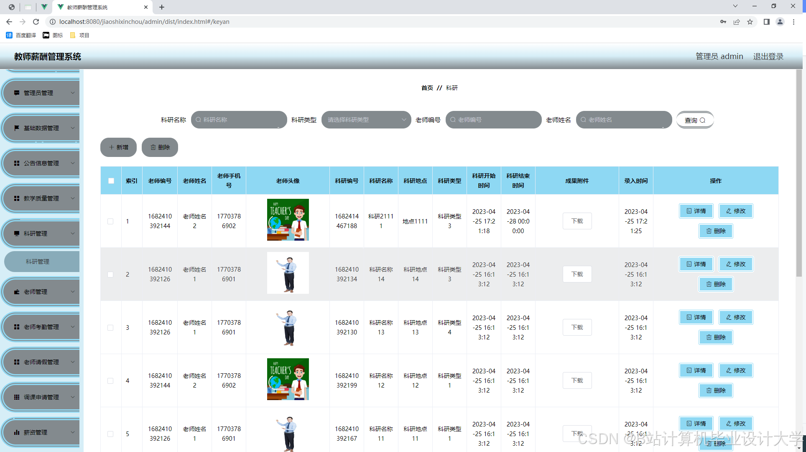Image resolution: width=806 pixels, height=452 pixels.
Task: Toggle the select-all header checkbox
Action: coord(111,181)
